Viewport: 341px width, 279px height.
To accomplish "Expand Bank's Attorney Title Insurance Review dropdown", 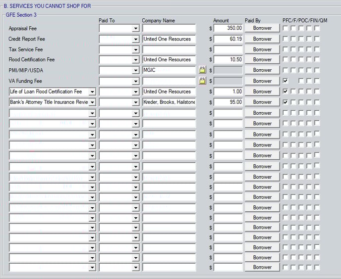I will click(92, 102).
